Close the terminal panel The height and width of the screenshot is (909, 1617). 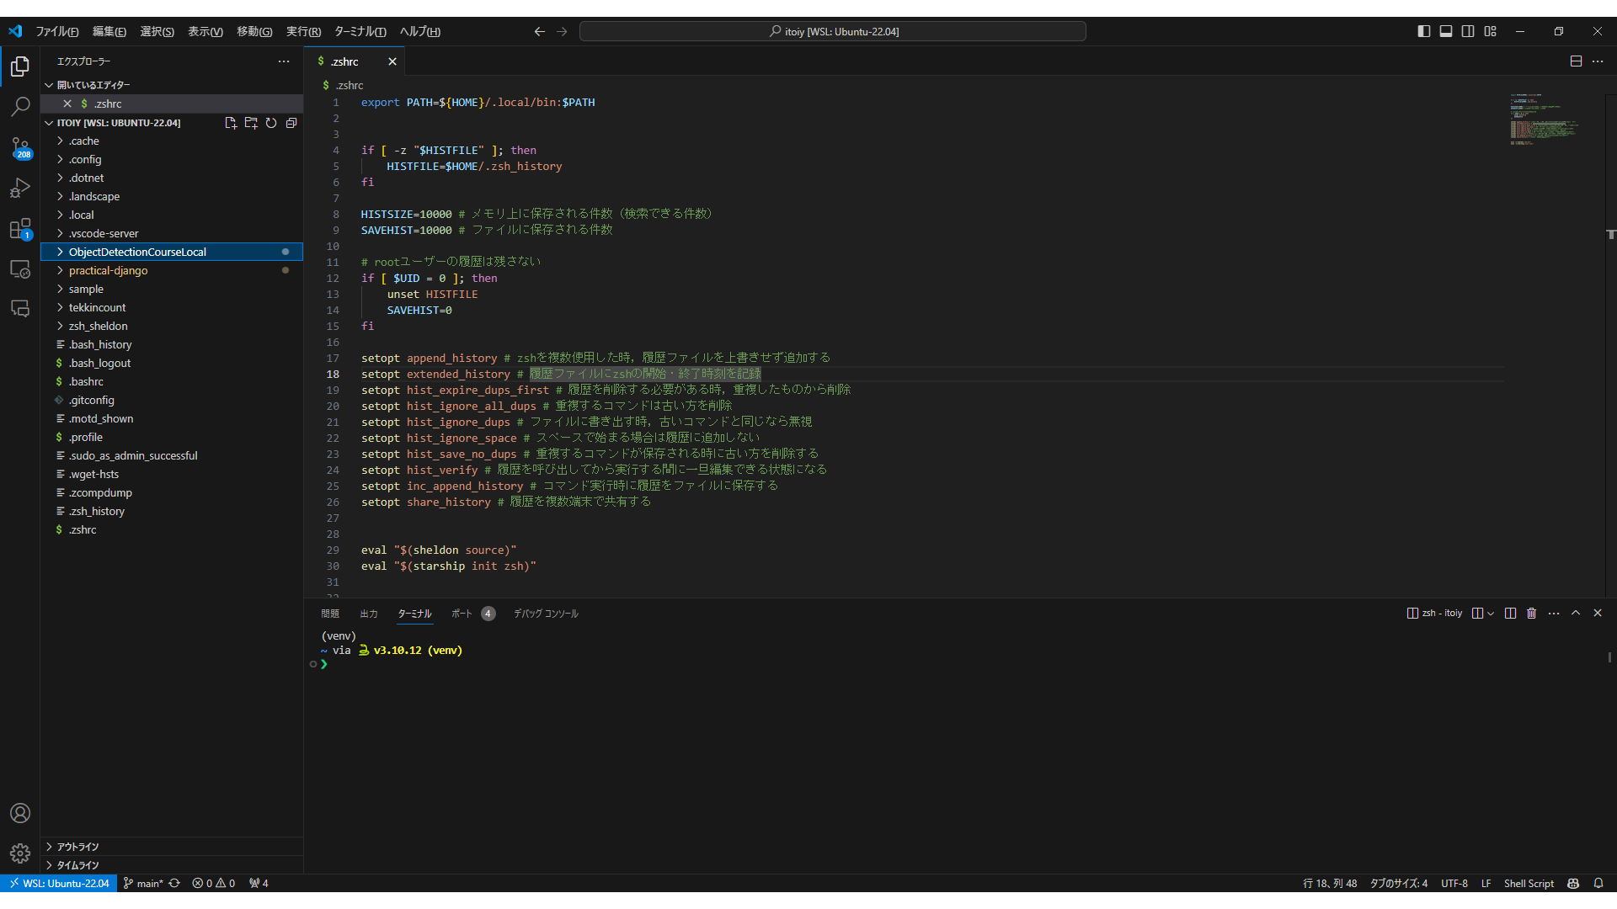click(1598, 614)
